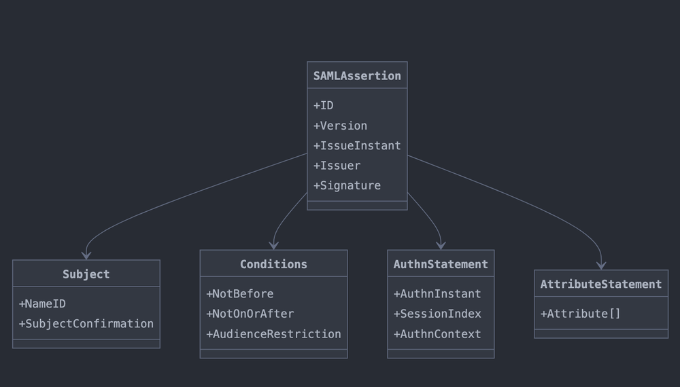Select the +AudienceRestriction attribute
The width and height of the screenshot is (680, 387).
click(x=273, y=334)
